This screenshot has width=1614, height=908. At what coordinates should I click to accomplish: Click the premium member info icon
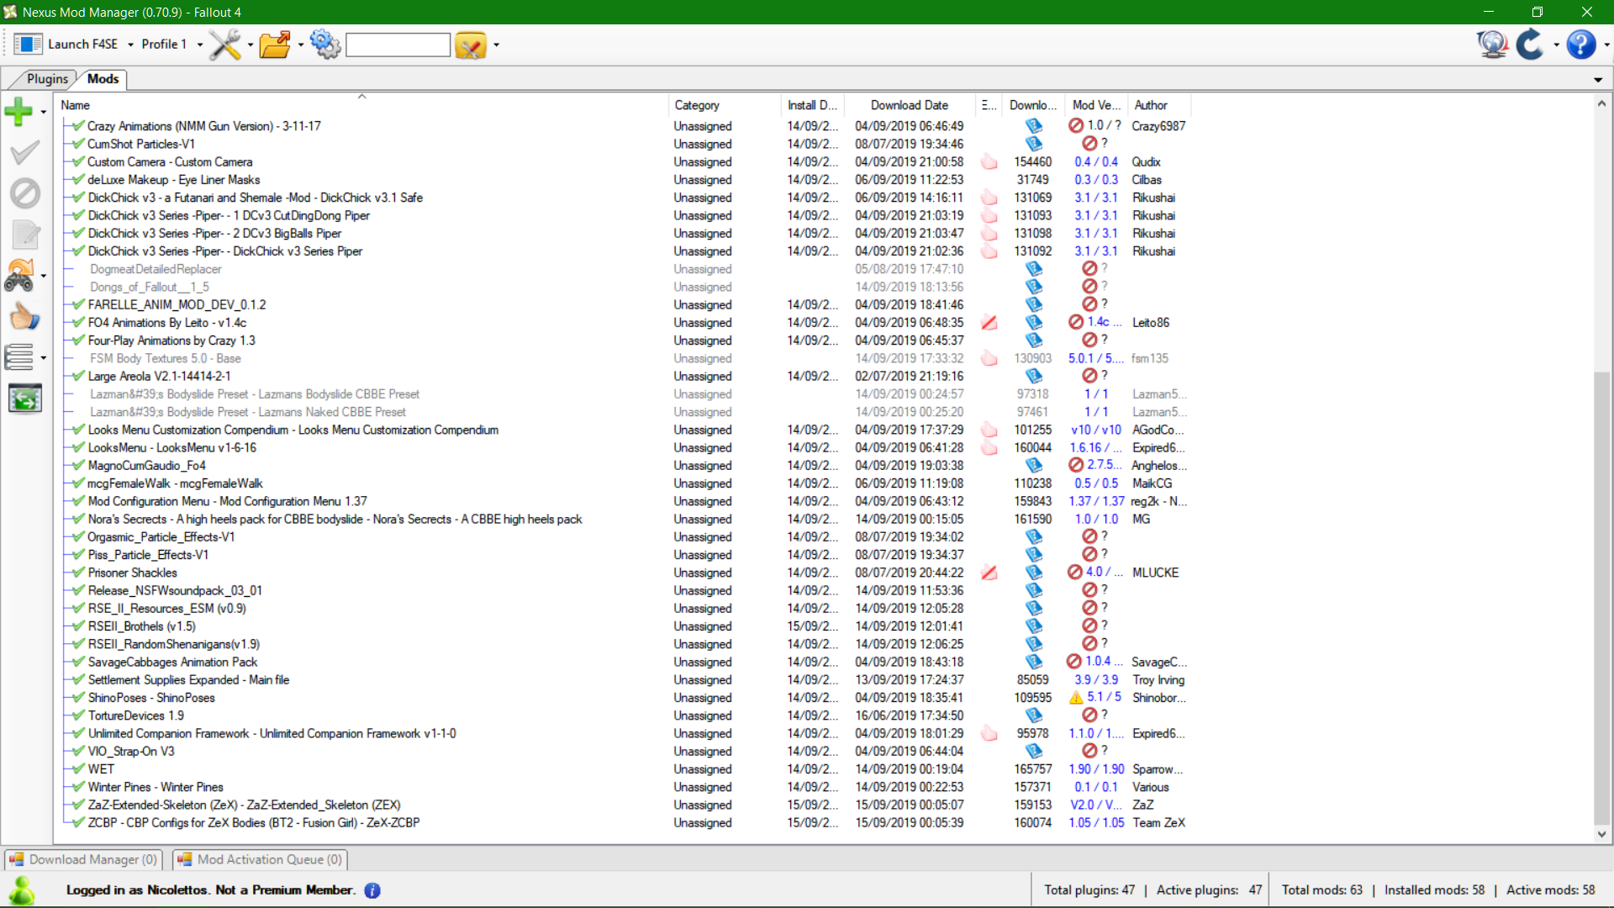pyautogui.click(x=372, y=890)
